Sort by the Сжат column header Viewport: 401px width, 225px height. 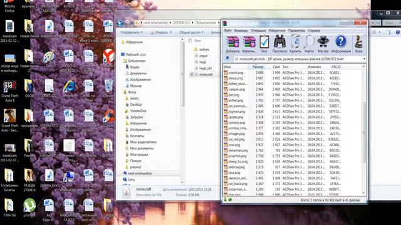tap(274, 67)
